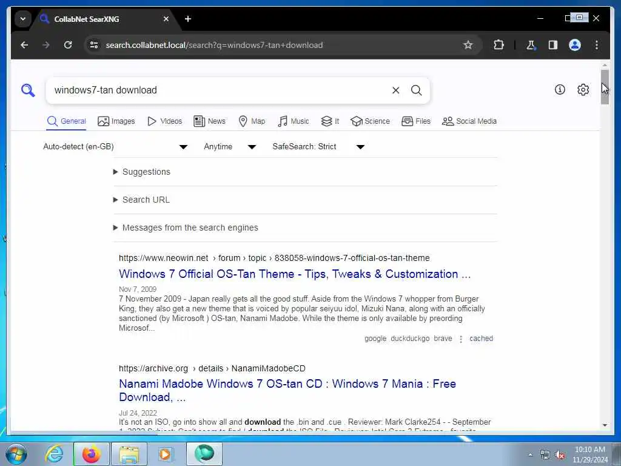Screen dimensions: 621x466
Task: Open Nanami Madobe Windows 7 OS-tan CD result
Action: click(287, 390)
